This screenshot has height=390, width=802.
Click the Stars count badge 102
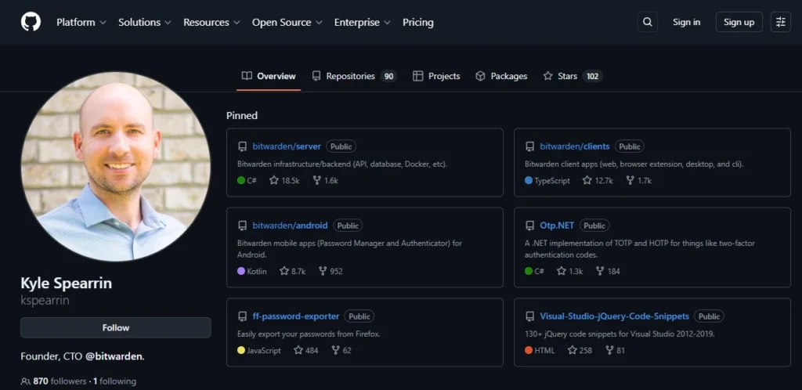592,76
